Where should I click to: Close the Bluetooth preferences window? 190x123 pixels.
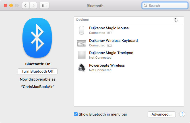(5, 5)
